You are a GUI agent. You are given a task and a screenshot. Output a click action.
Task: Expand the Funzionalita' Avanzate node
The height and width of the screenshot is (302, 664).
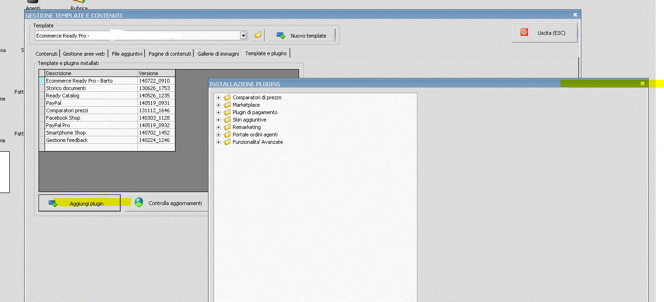coord(219,142)
